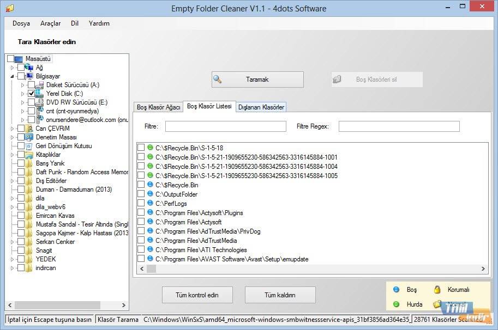This screenshot has height=330, width=498.
Task: Click the folder list's horizontal scrollbar right arrow
Action: pos(483,269)
